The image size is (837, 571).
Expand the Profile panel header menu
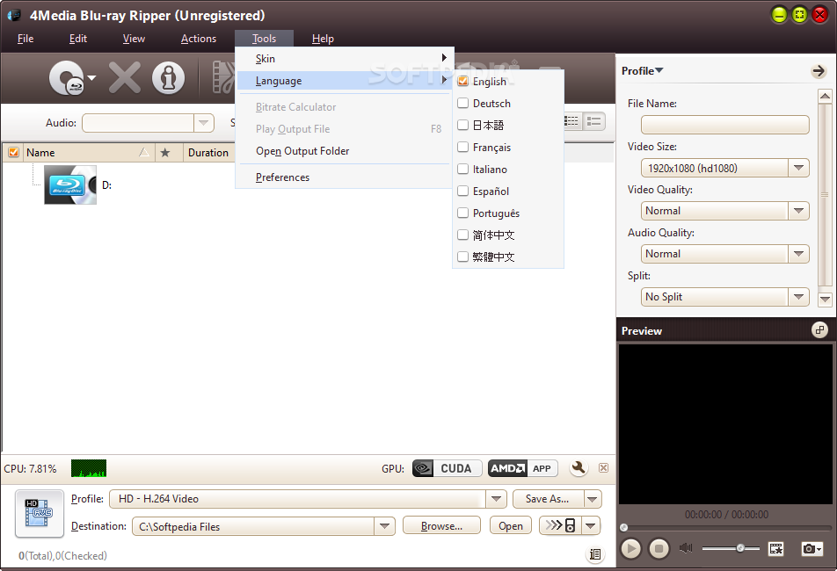pyautogui.click(x=642, y=71)
